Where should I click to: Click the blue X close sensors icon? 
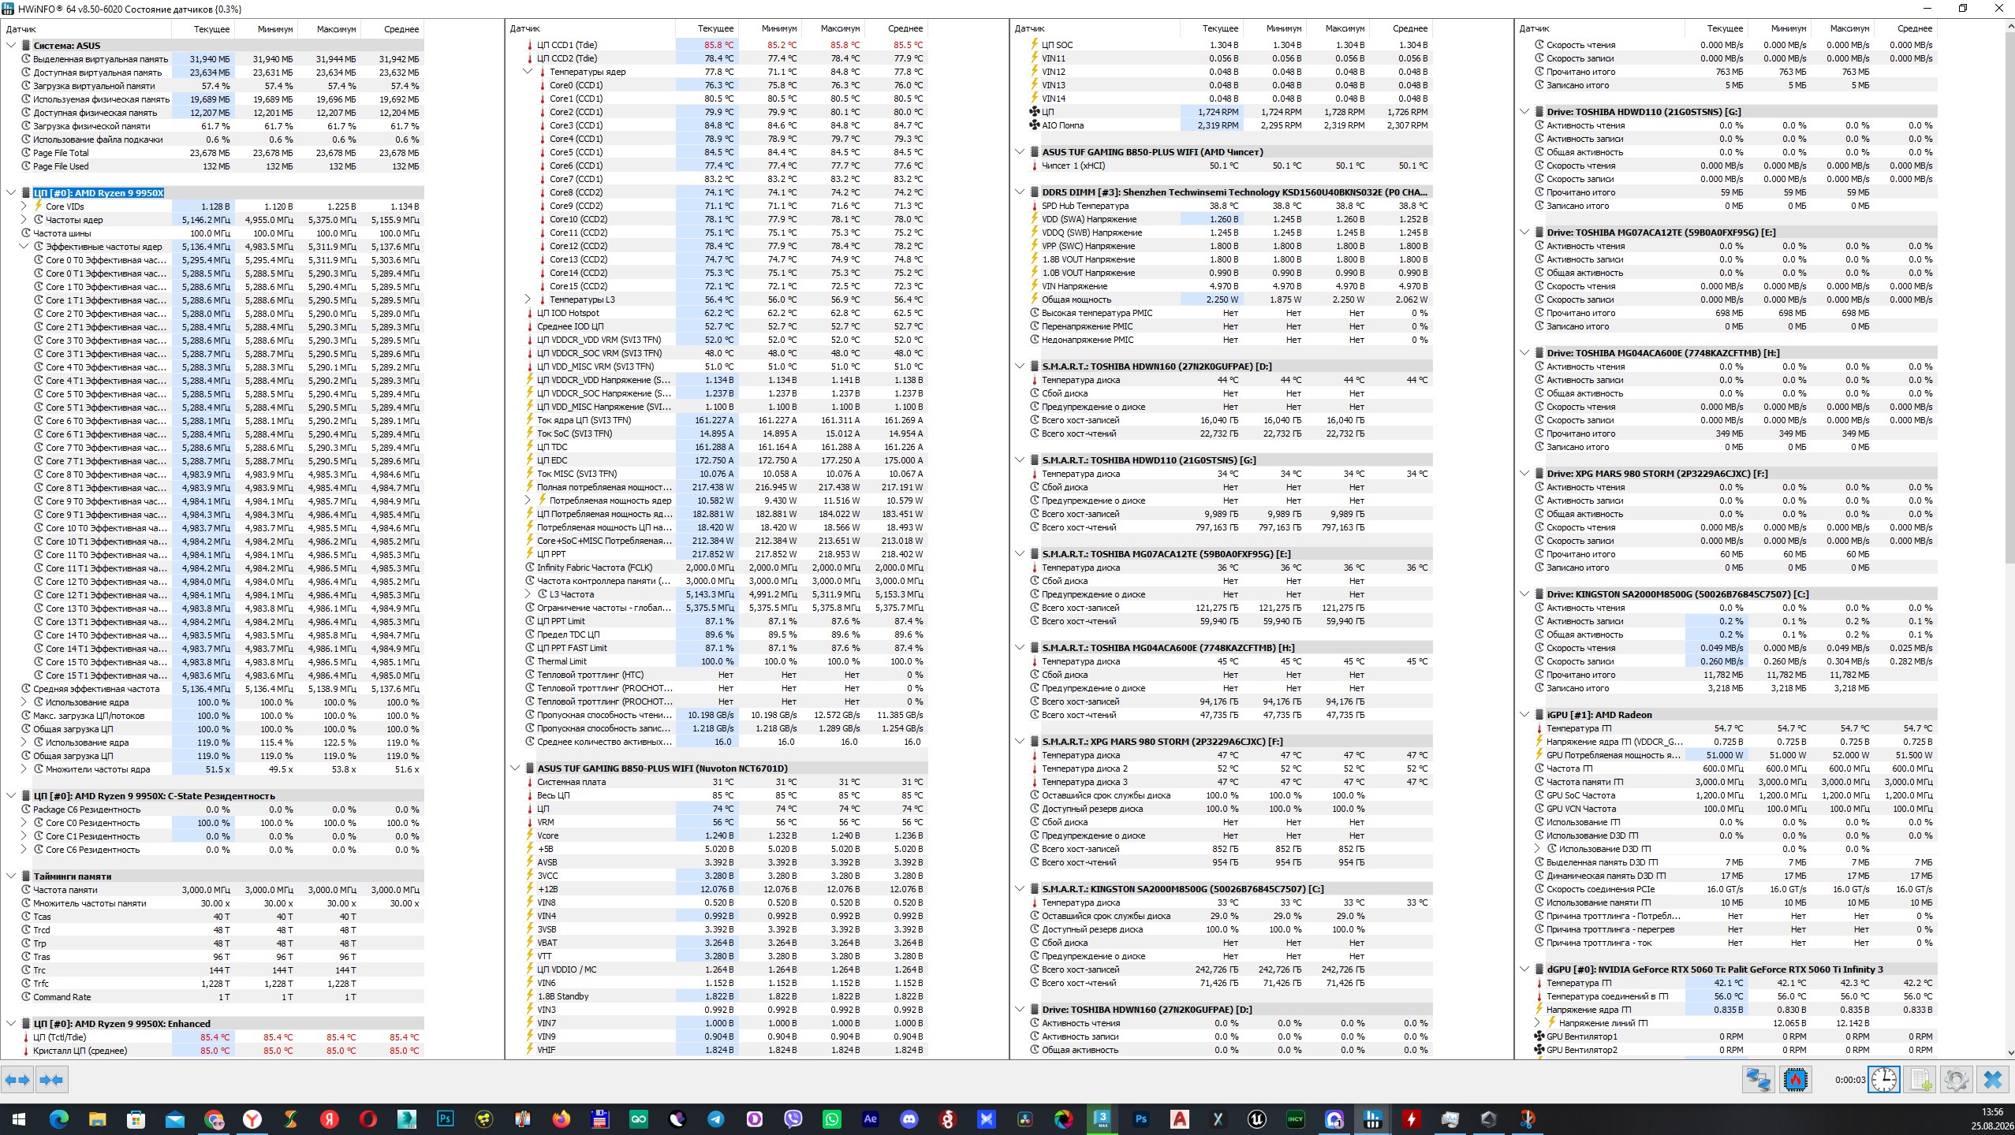pyautogui.click(x=1993, y=1080)
